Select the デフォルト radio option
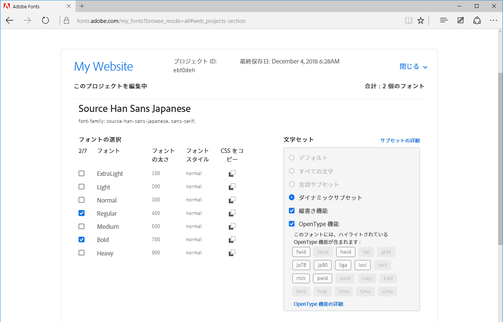This screenshot has width=503, height=322. click(292, 158)
